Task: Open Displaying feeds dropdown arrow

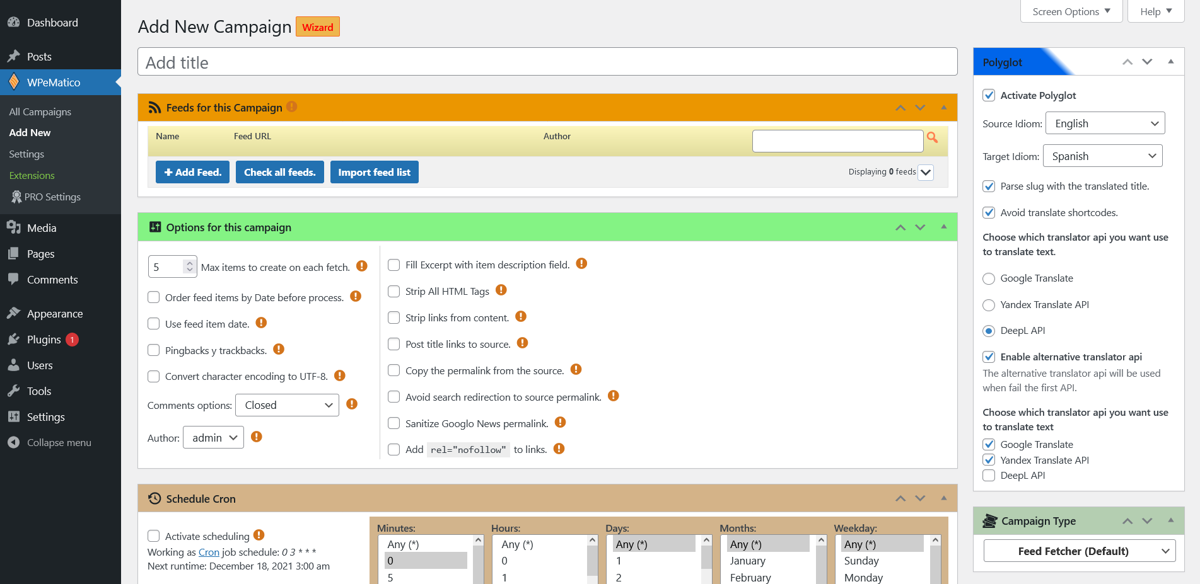Action: click(x=926, y=173)
